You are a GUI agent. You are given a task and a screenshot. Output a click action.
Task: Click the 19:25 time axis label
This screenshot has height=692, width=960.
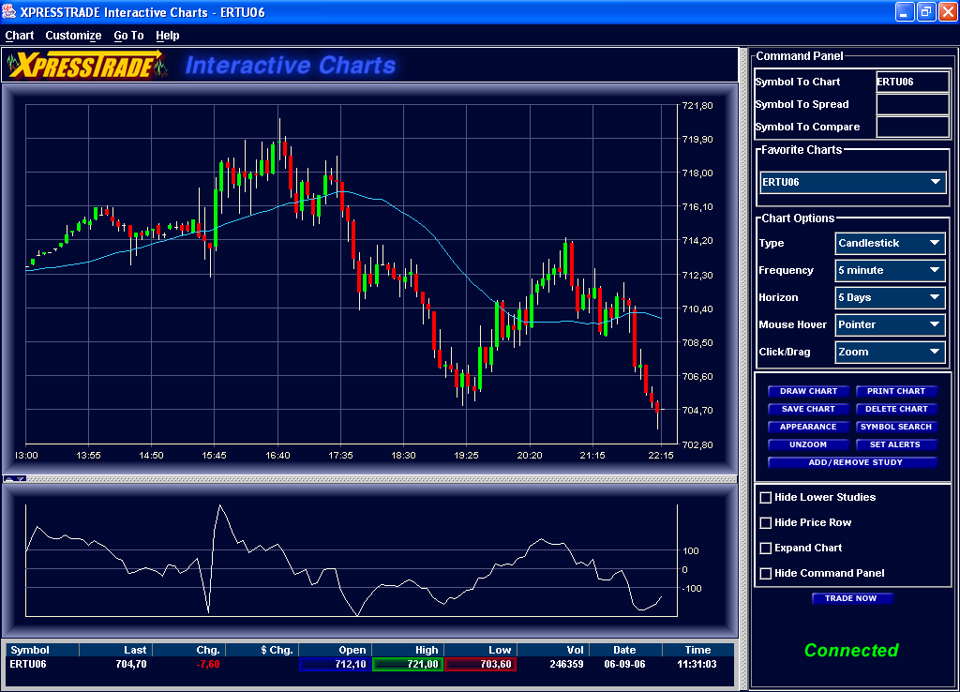(467, 456)
